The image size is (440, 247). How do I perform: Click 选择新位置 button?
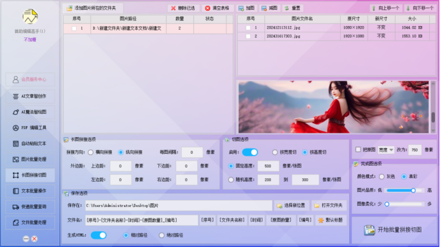pyautogui.click(x=291, y=206)
